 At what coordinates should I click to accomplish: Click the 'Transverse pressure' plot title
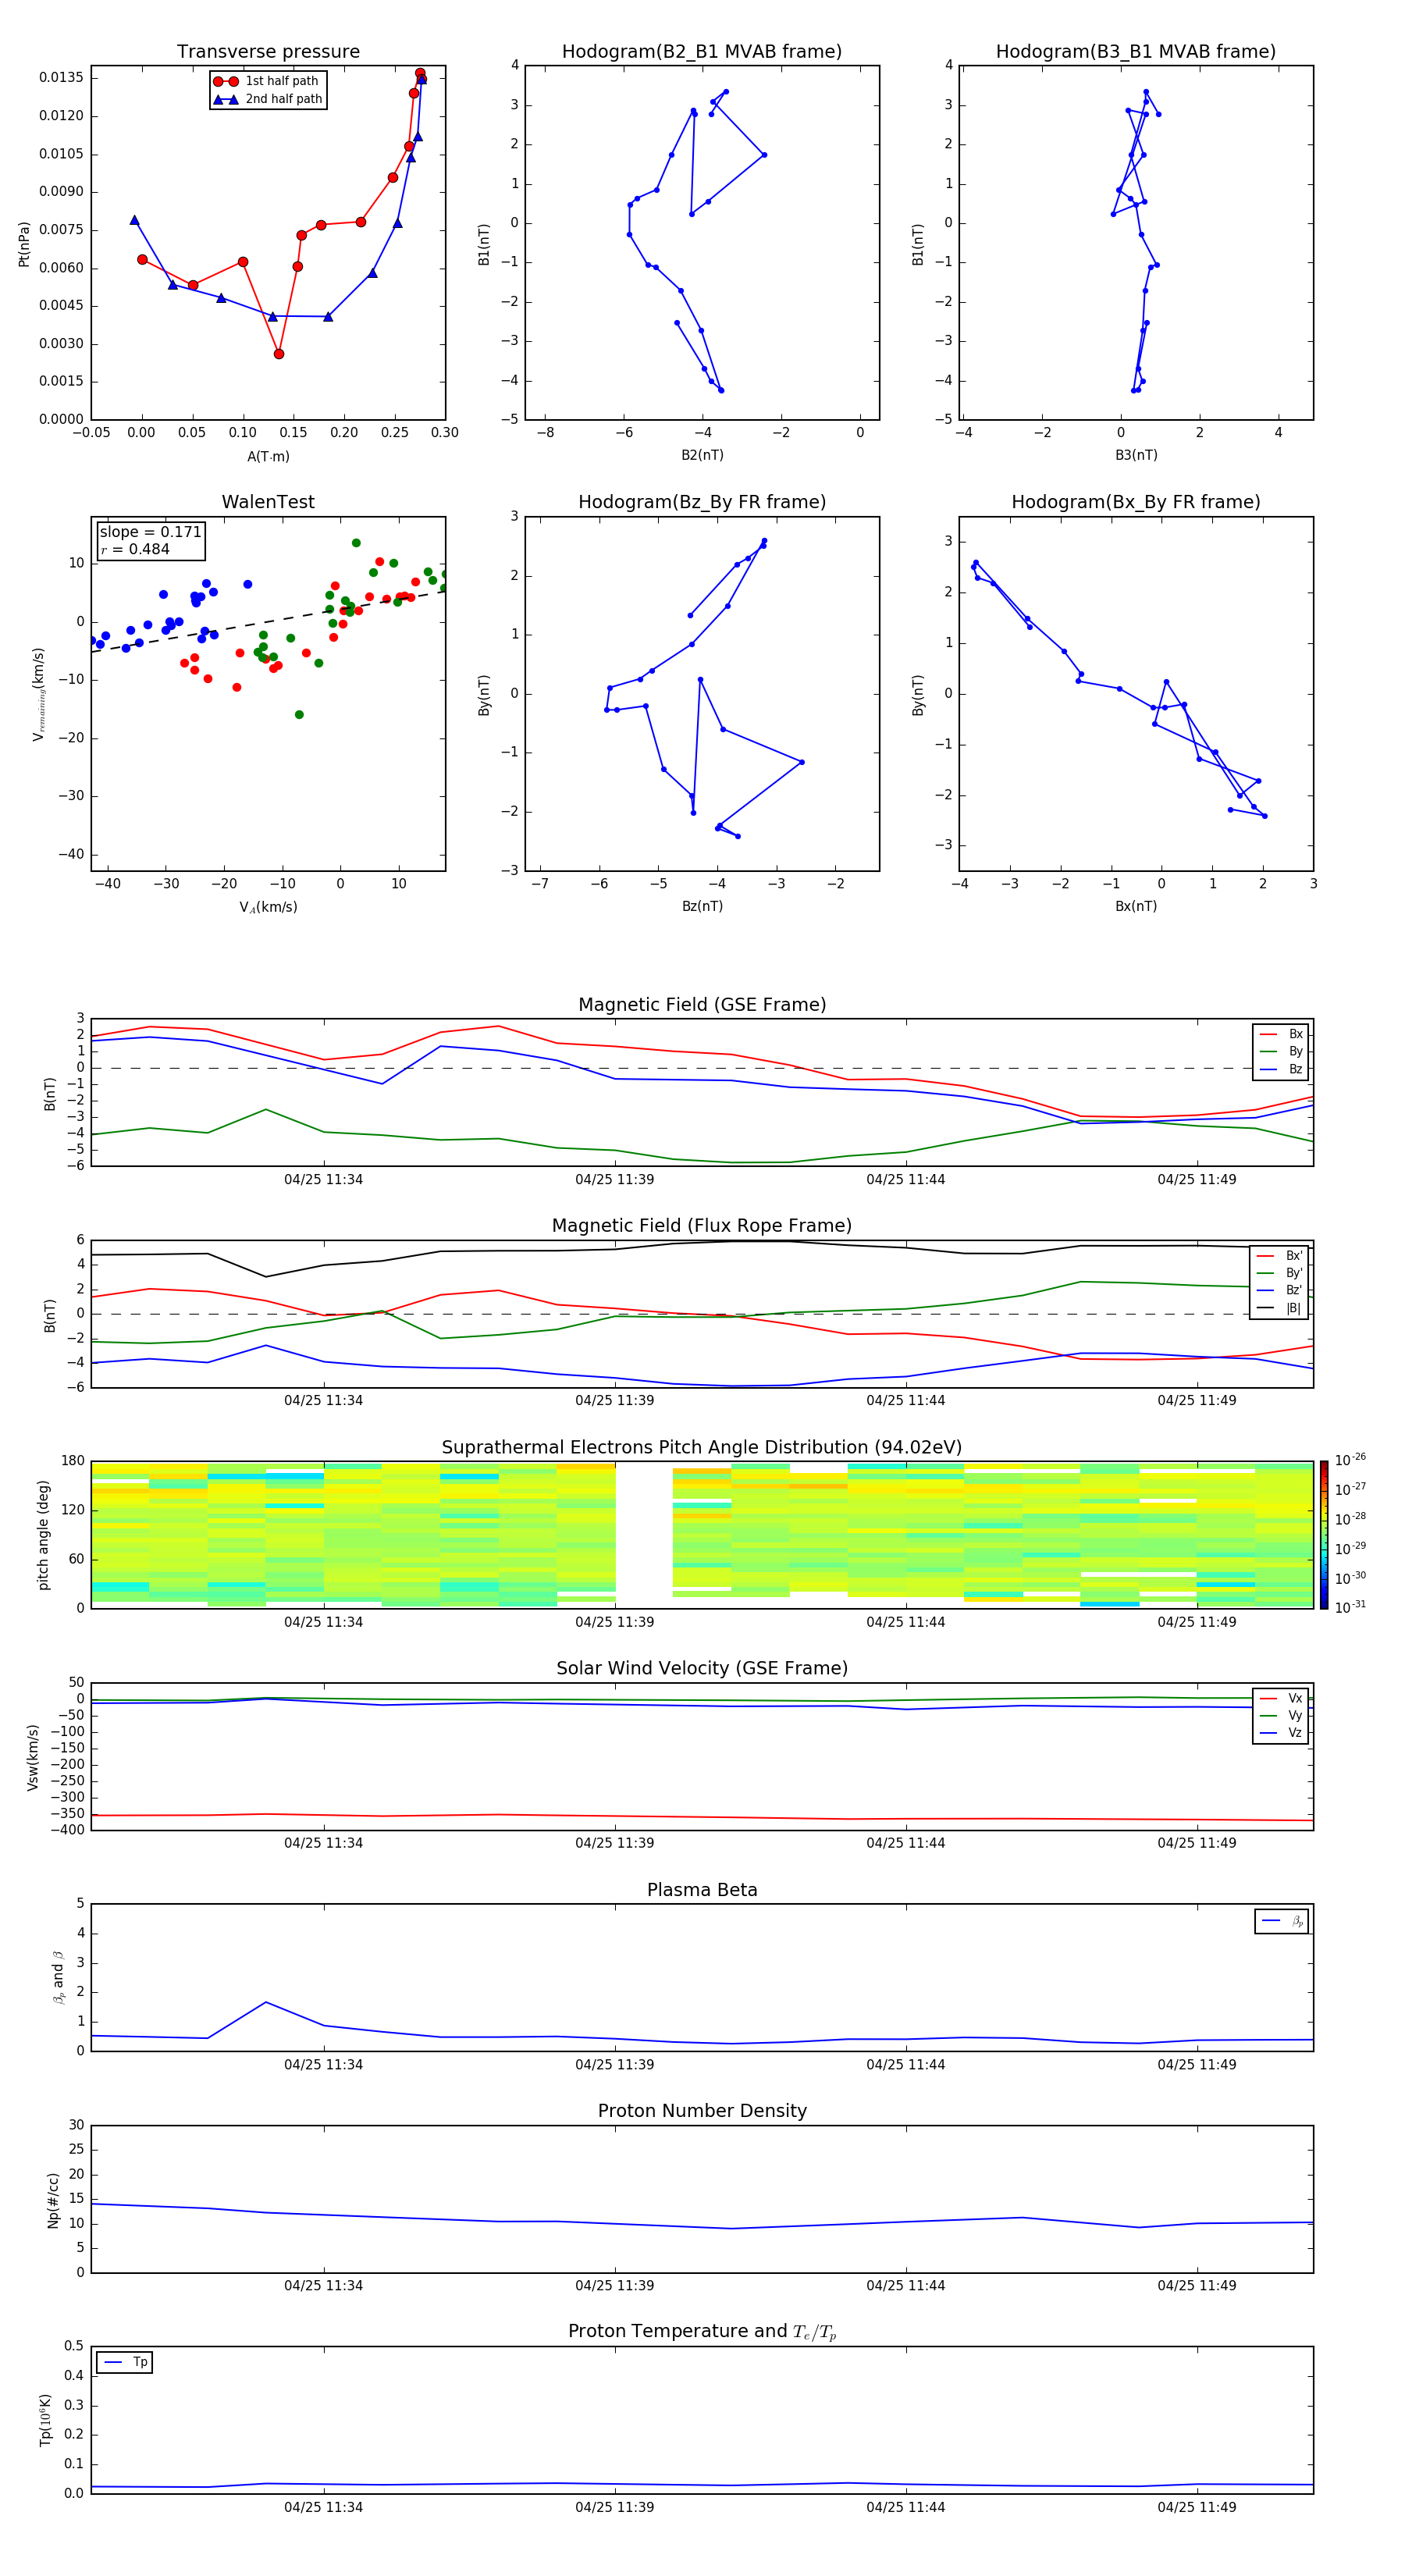268,52
